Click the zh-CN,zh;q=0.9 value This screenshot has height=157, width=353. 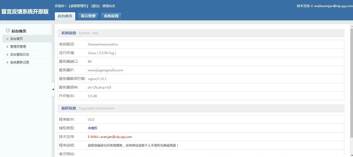[x=99, y=88]
